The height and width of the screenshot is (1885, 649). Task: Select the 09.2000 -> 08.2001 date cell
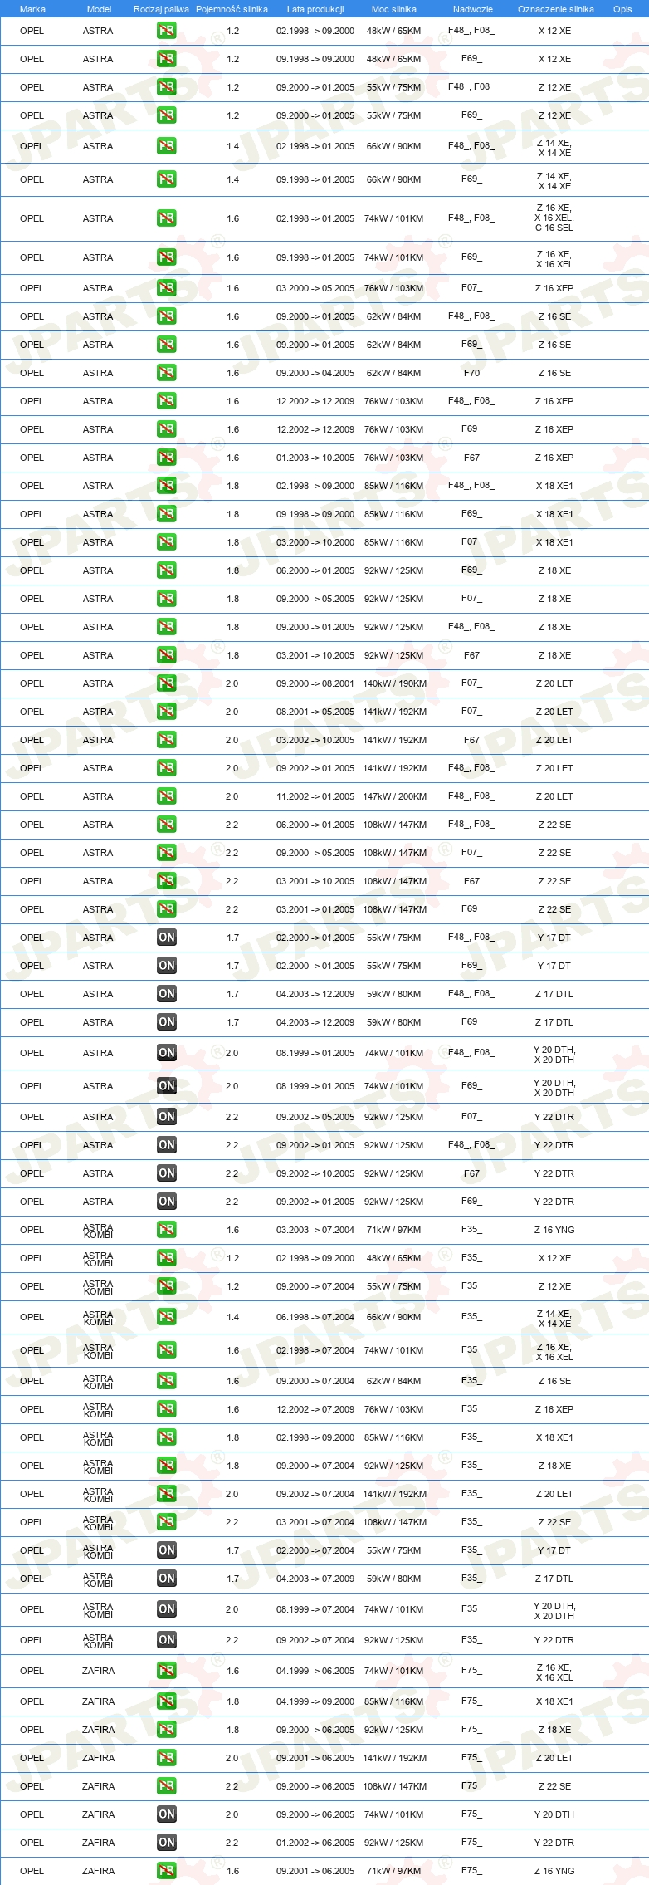(315, 683)
